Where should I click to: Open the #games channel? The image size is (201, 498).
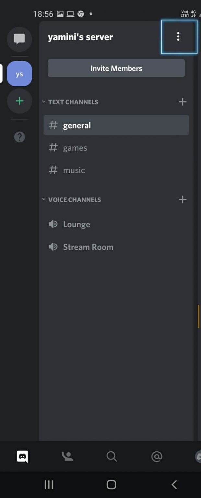point(116,148)
